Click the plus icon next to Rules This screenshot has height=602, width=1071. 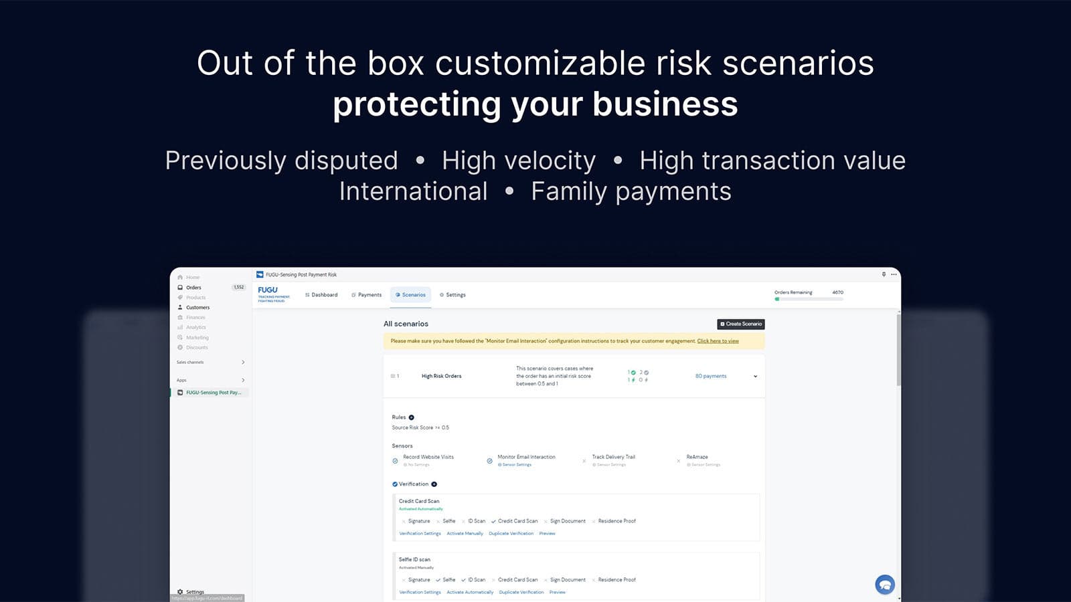(410, 416)
